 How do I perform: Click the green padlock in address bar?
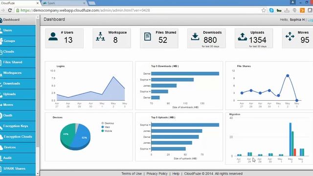18,10
